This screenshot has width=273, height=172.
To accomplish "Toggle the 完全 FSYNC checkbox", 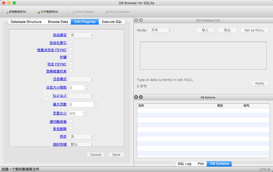I will click(x=70, y=64).
